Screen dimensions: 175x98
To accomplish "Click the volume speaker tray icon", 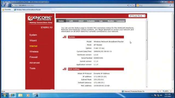I will 161,95.
